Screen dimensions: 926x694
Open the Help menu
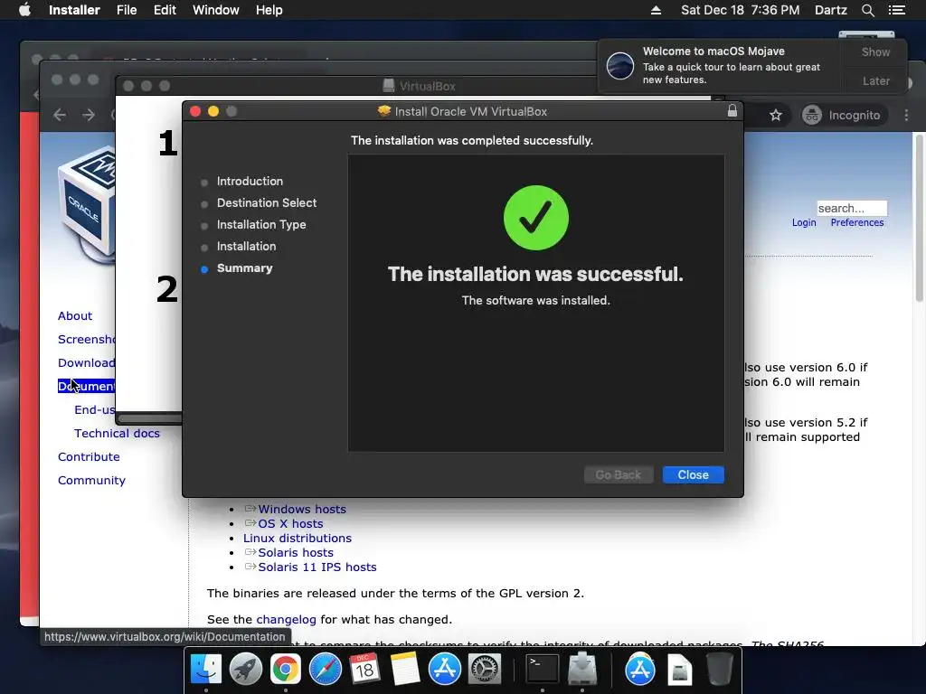tap(269, 10)
